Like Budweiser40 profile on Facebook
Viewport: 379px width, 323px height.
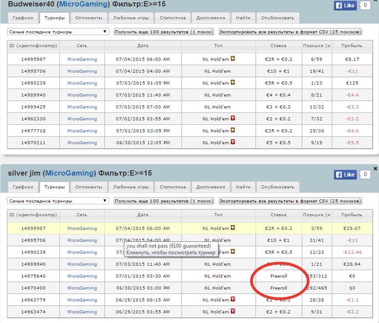tap(346, 6)
